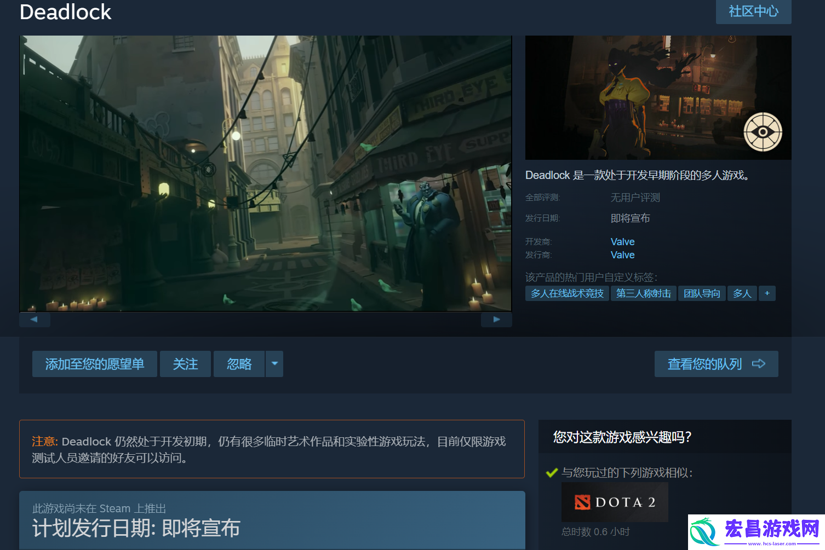
Task: Select the 第三人称射击 tag
Action: point(644,293)
